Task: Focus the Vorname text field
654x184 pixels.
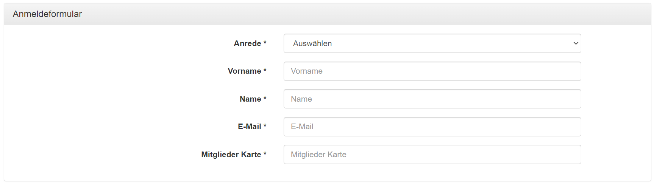Action: click(x=432, y=71)
